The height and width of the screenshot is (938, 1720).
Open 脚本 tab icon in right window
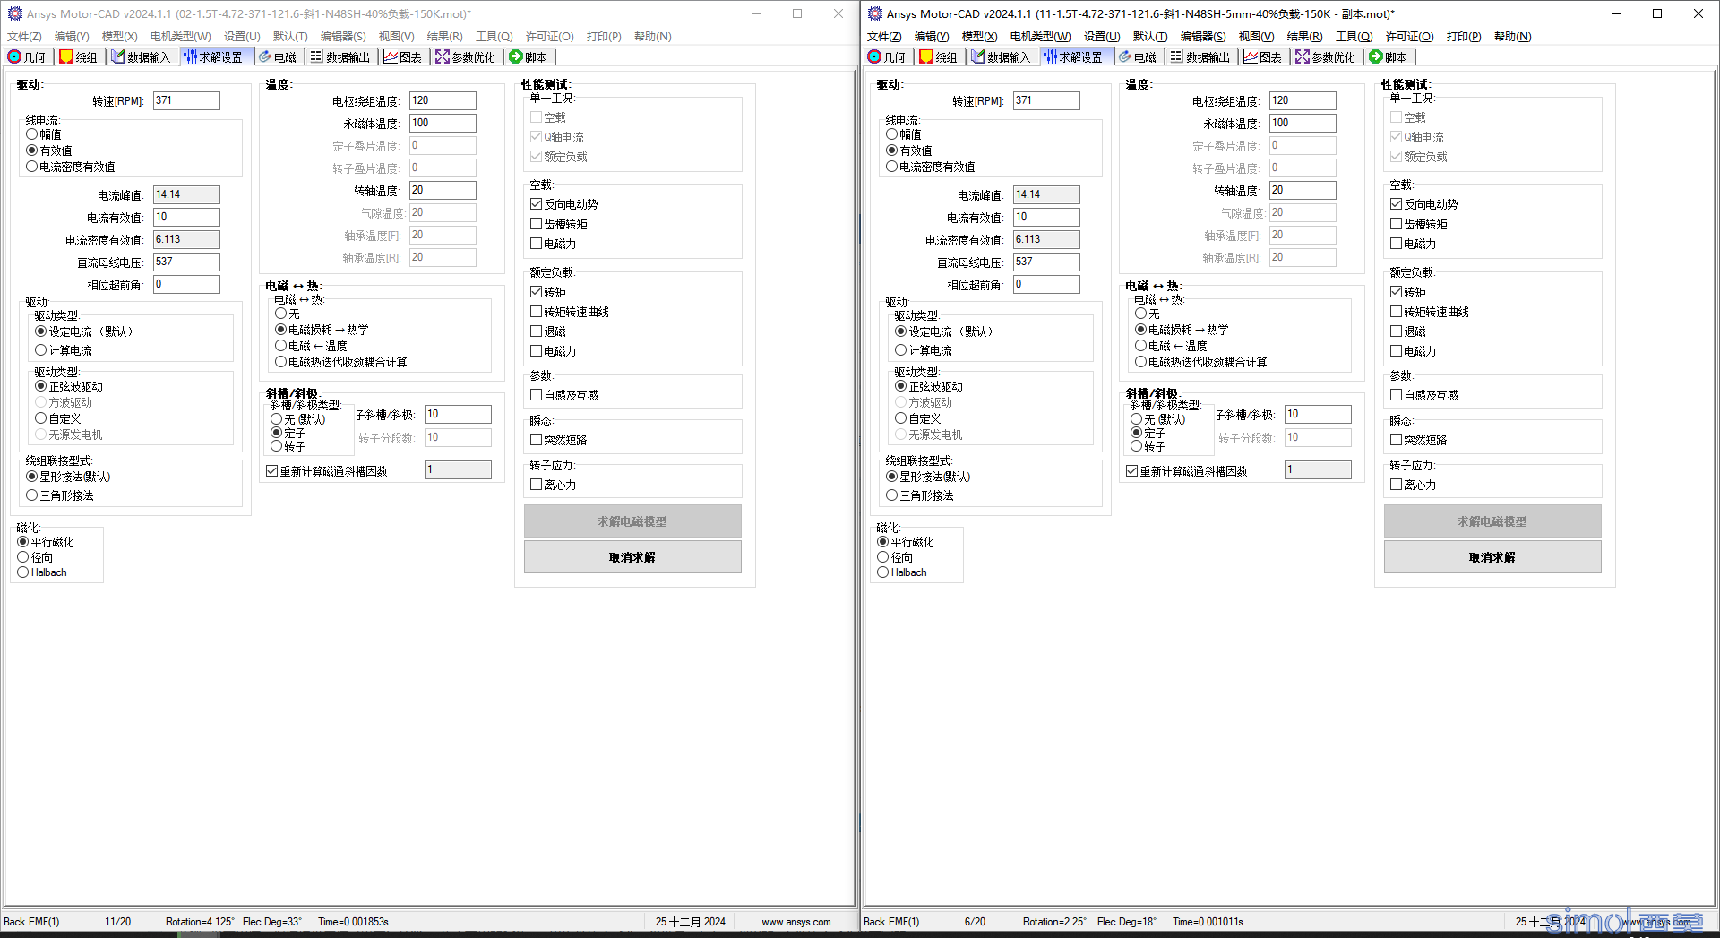point(1376,56)
